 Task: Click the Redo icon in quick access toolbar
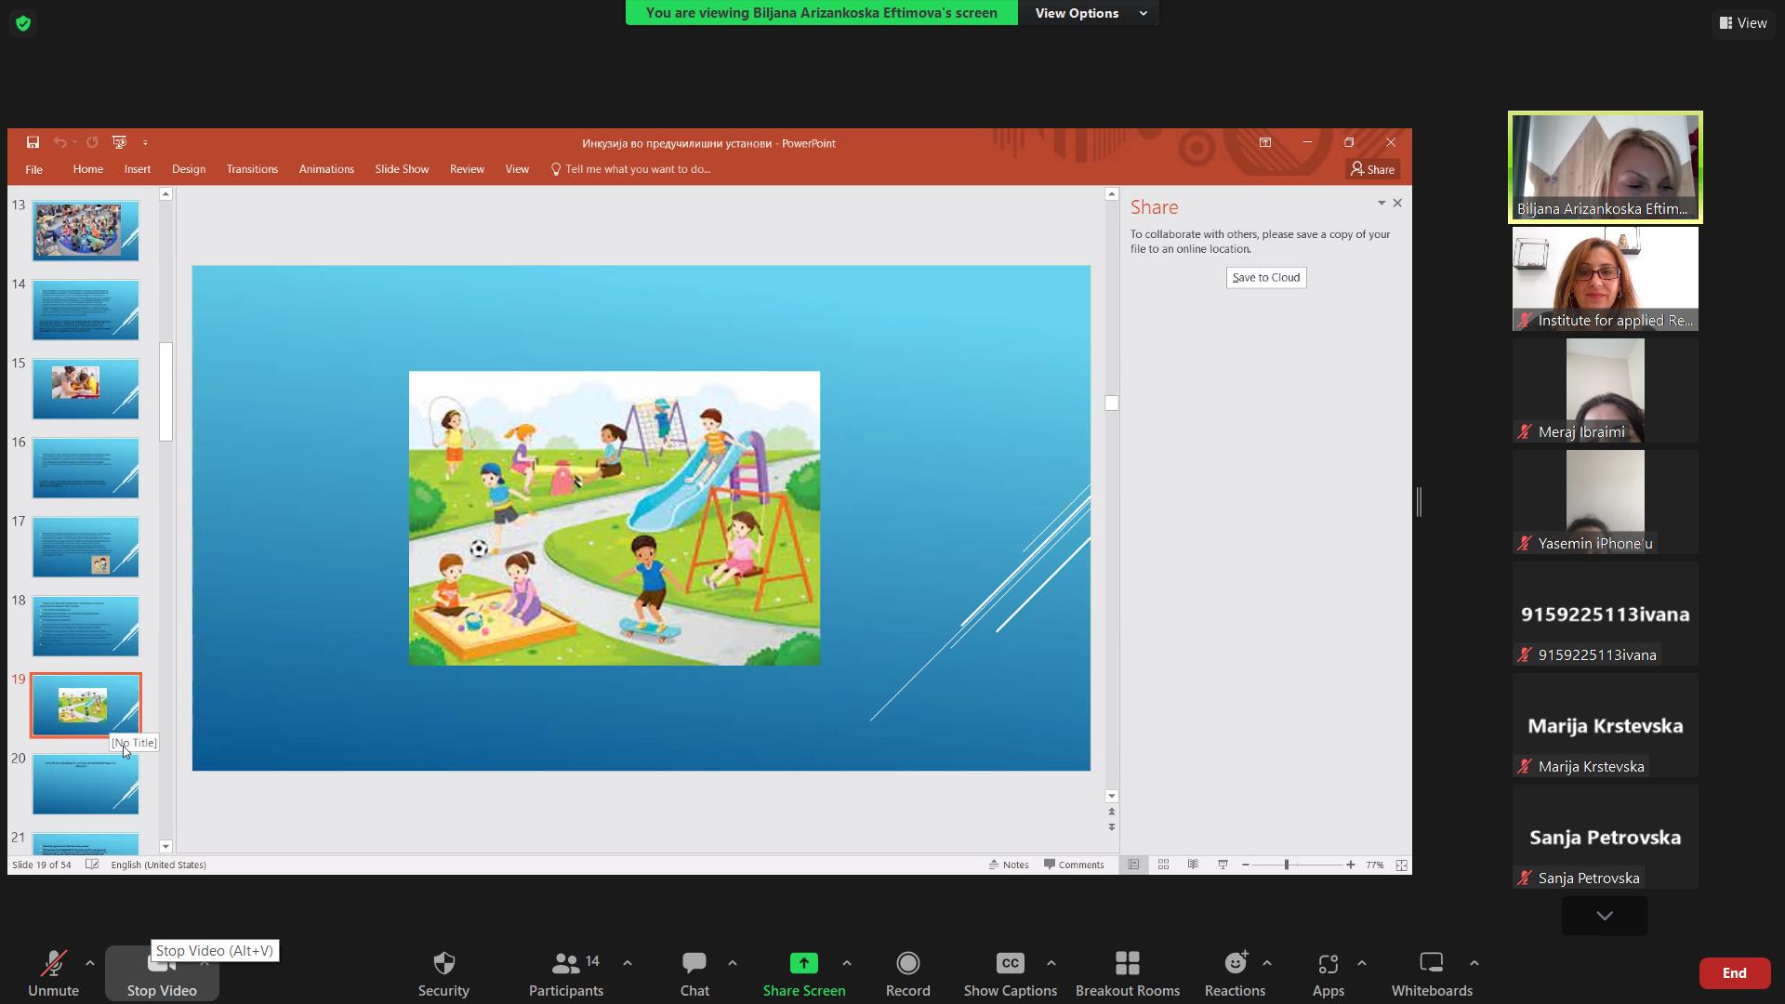92,142
